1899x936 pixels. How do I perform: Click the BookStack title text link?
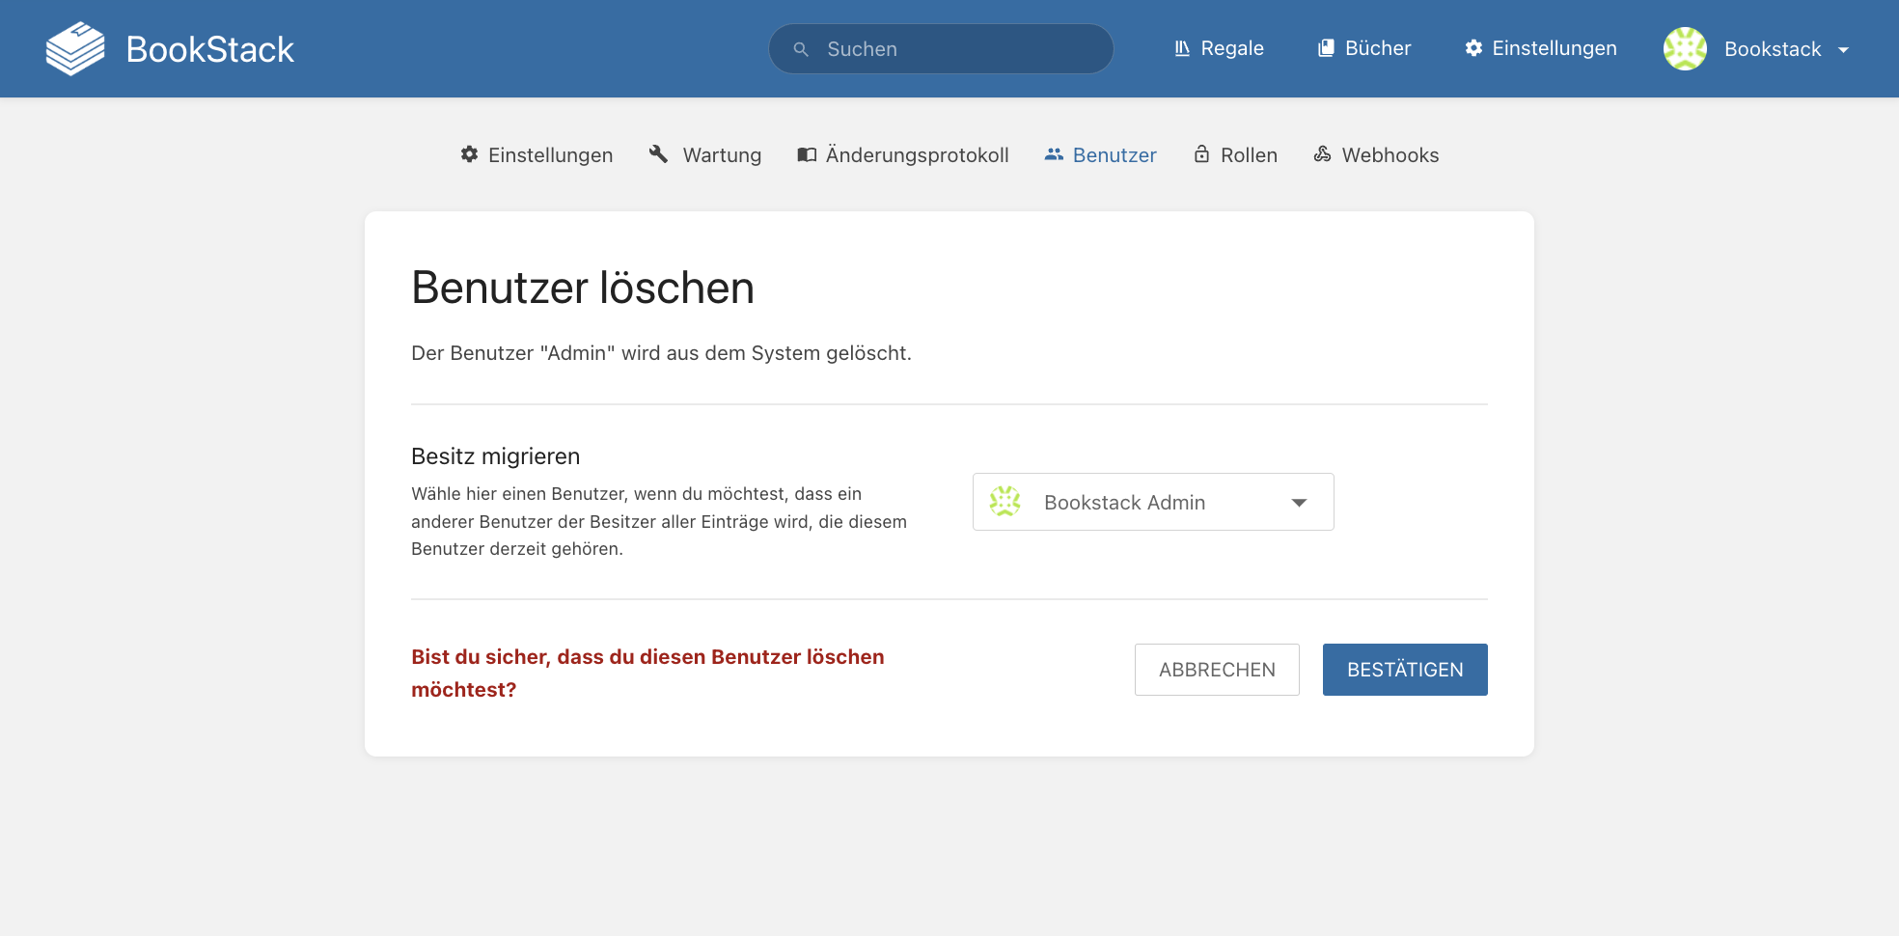pyautogui.click(x=209, y=49)
